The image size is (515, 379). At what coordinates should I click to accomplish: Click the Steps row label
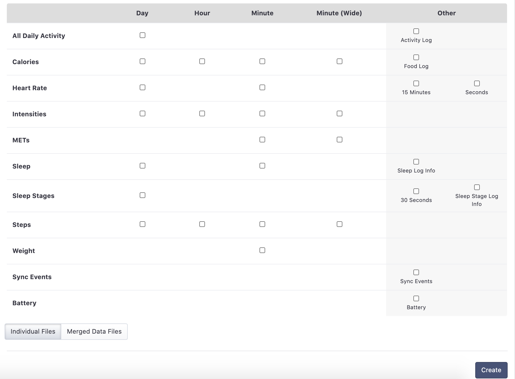pyautogui.click(x=22, y=225)
